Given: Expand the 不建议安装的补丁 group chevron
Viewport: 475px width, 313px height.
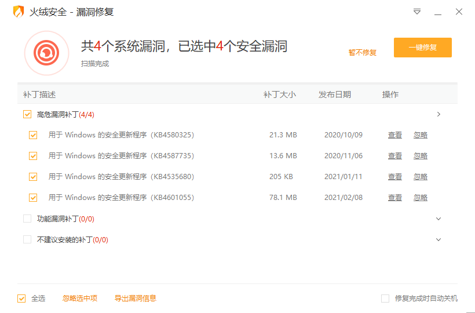Looking at the screenshot, I should click(439, 239).
